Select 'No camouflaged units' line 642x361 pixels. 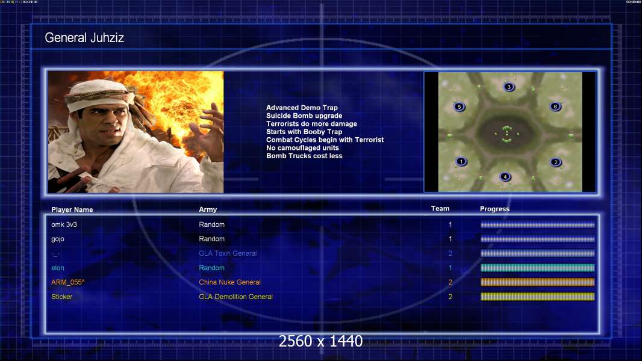[302, 147]
